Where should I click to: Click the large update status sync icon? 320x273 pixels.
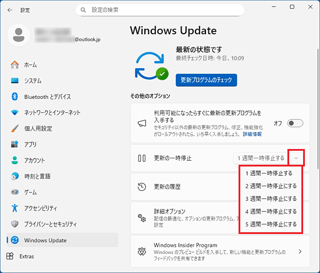click(151, 66)
